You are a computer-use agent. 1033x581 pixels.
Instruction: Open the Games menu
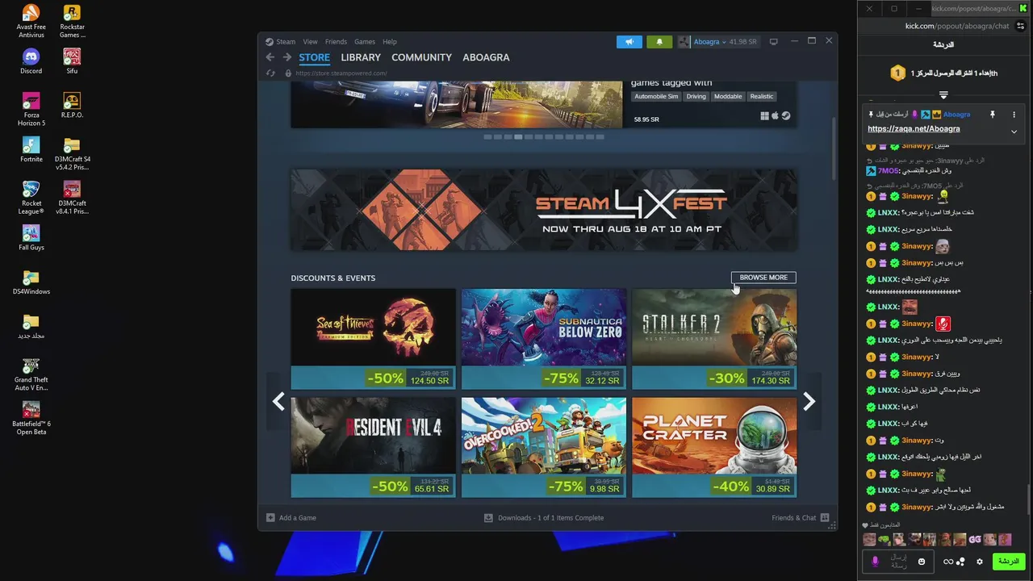pos(365,42)
